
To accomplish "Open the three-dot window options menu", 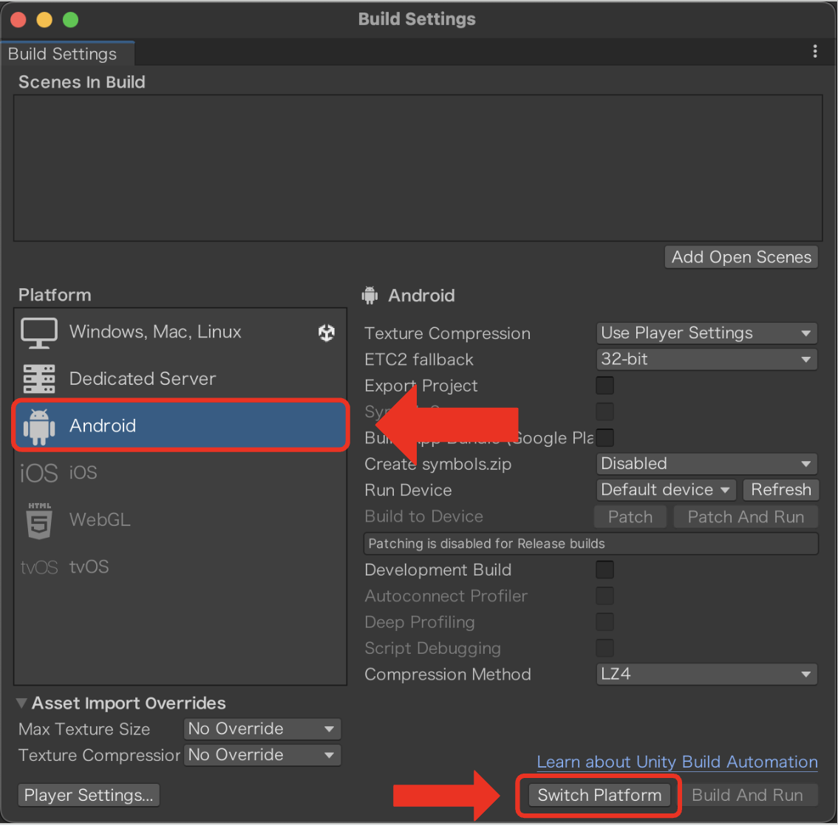I will pyautogui.click(x=815, y=51).
